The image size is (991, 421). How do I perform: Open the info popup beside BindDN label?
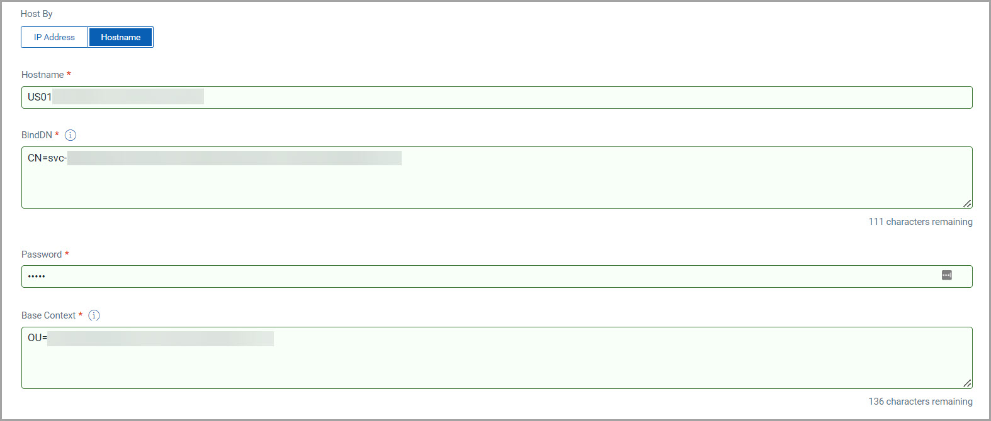click(x=71, y=134)
